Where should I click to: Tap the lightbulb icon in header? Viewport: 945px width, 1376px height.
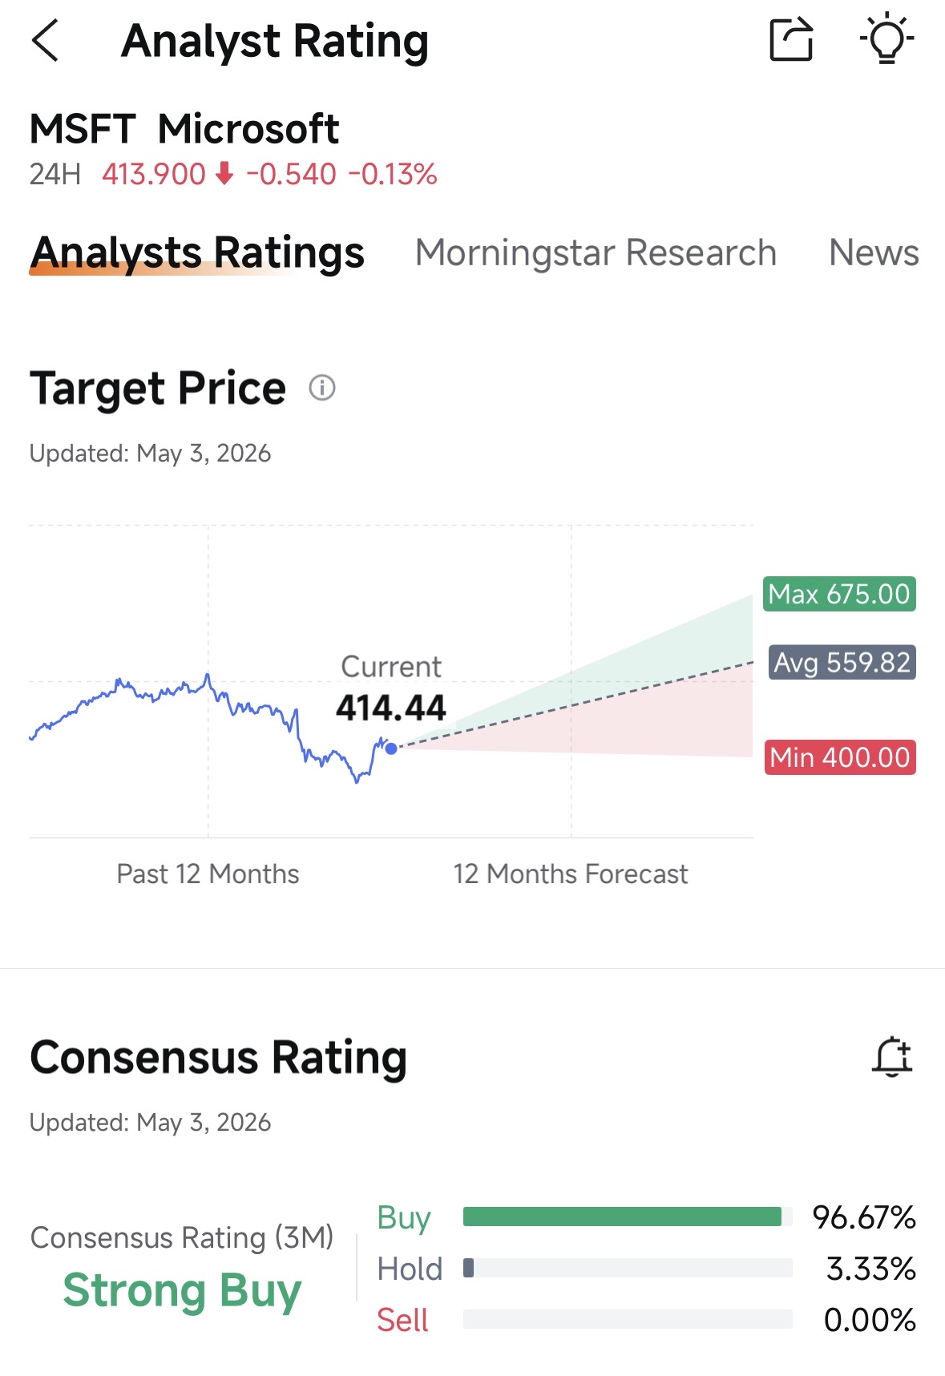pyautogui.click(x=886, y=38)
